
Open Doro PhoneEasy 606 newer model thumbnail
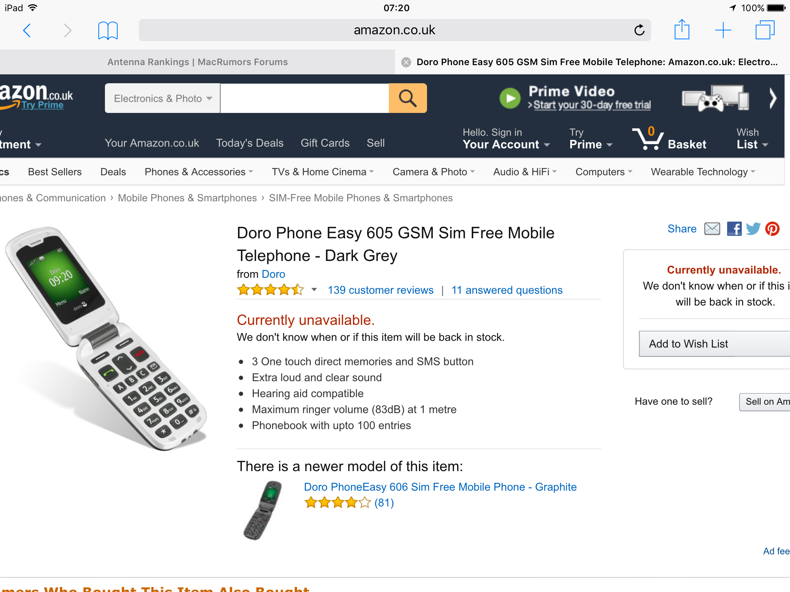pos(263,510)
